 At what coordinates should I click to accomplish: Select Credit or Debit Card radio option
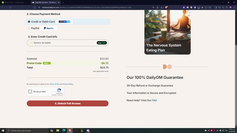(29, 22)
